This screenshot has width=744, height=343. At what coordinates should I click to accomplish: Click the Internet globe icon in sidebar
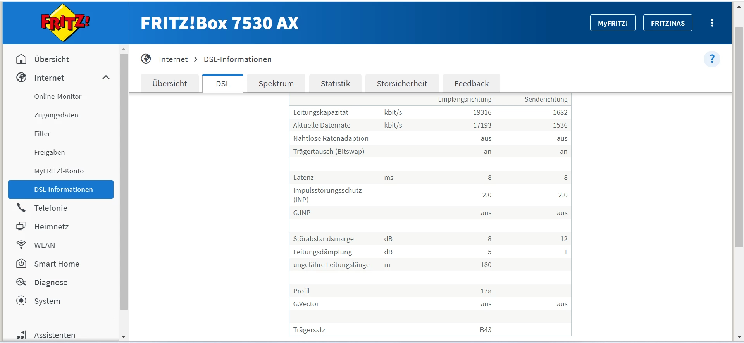point(21,78)
